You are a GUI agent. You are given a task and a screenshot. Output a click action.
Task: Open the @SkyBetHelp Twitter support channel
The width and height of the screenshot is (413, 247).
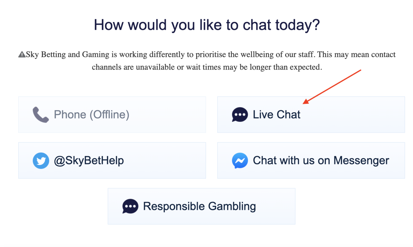112,161
